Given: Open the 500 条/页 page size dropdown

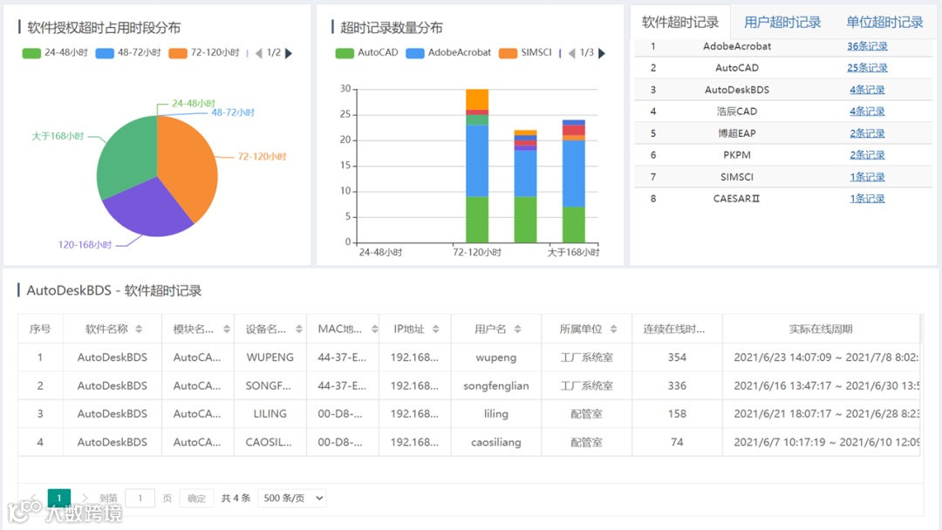Looking at the screenshot, I should click(292, 499).
